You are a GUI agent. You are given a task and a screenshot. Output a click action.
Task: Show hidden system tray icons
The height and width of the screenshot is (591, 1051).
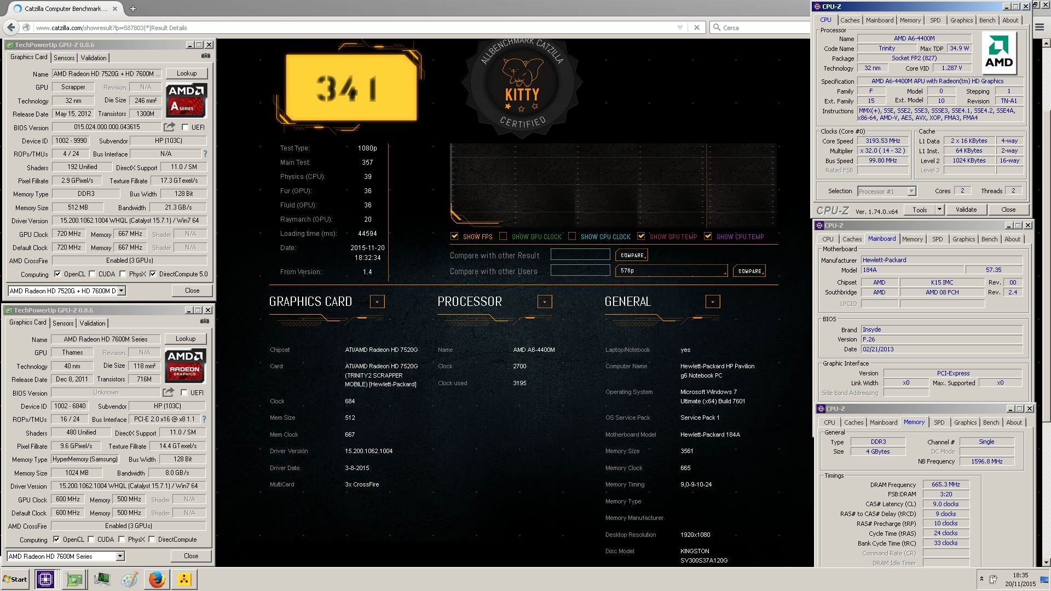(981, 579)
